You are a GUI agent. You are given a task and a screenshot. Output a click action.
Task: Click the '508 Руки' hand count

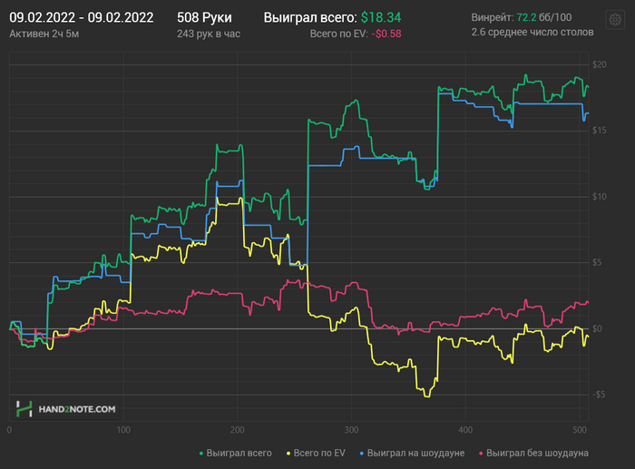coord(204,18)
